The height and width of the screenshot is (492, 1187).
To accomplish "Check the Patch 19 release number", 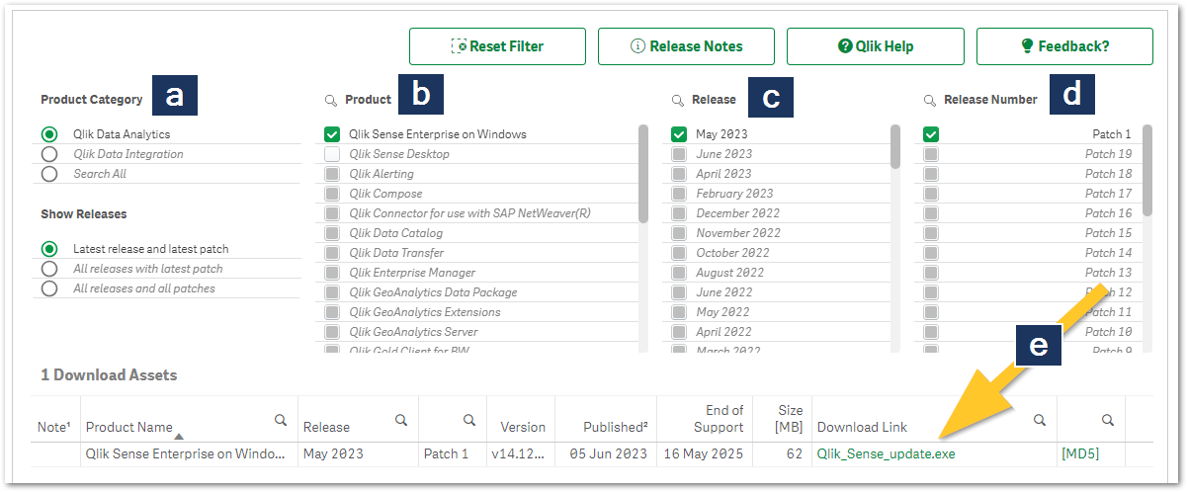I will click(x=931, y=154).
